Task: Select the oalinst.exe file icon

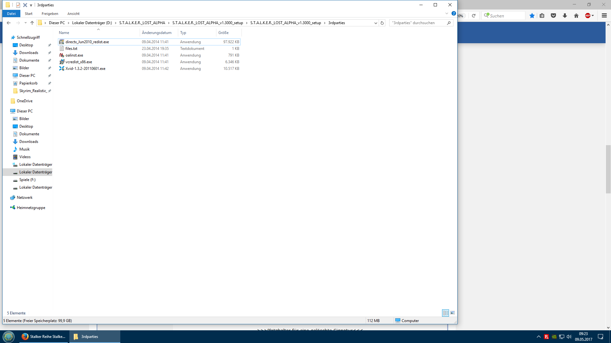Action: (62, 55)
